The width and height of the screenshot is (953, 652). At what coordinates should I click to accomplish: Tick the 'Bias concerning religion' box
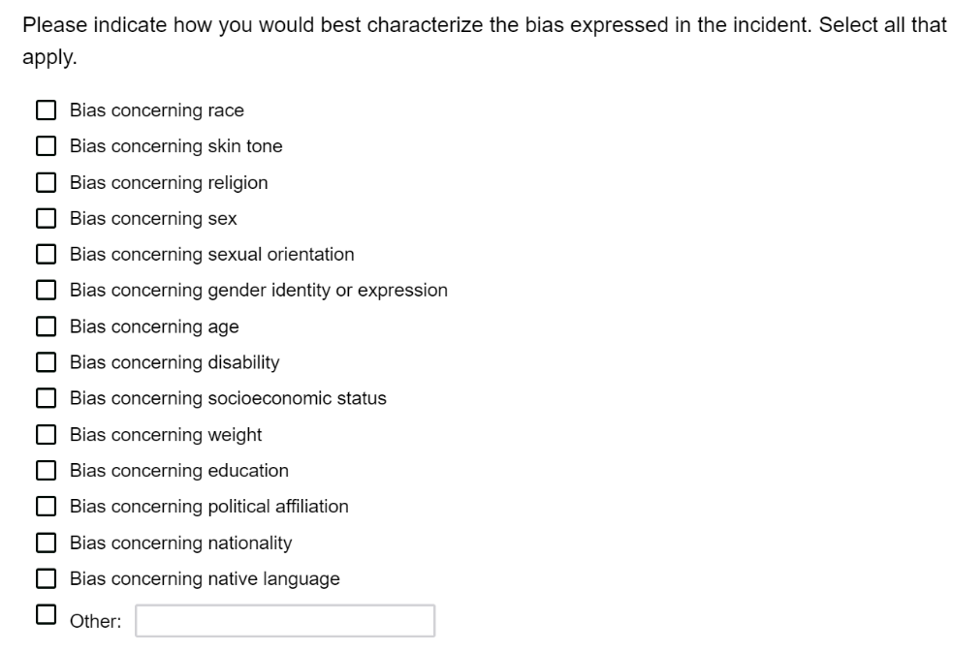(46, 182)
